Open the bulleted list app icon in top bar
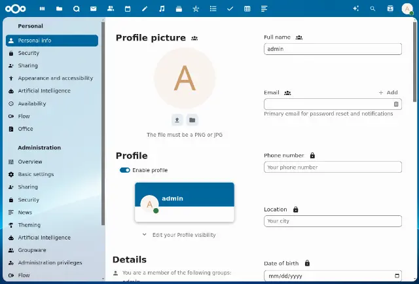419x284 pixels. click(x=213, y=9)
